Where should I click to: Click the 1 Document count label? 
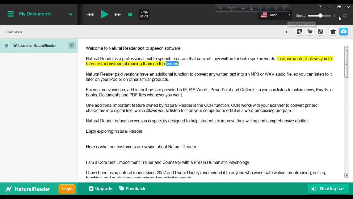click(14, 32)
